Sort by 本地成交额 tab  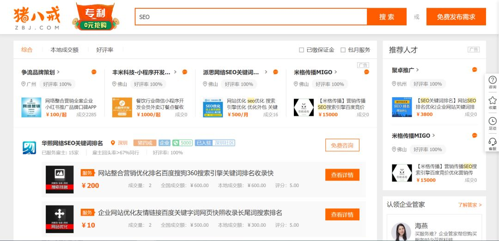(x=64, y=50)
